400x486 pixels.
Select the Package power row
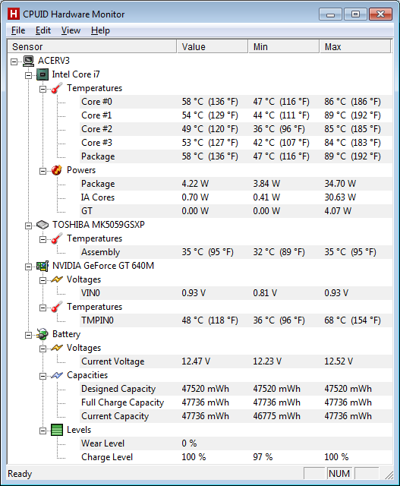click(x=236, y=184)
